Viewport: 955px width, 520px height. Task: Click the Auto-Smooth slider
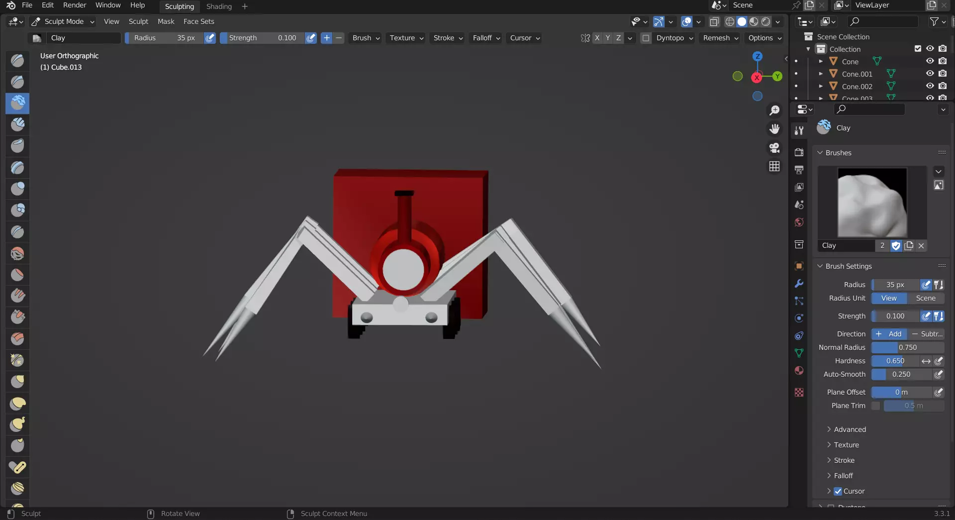(901, 375)
